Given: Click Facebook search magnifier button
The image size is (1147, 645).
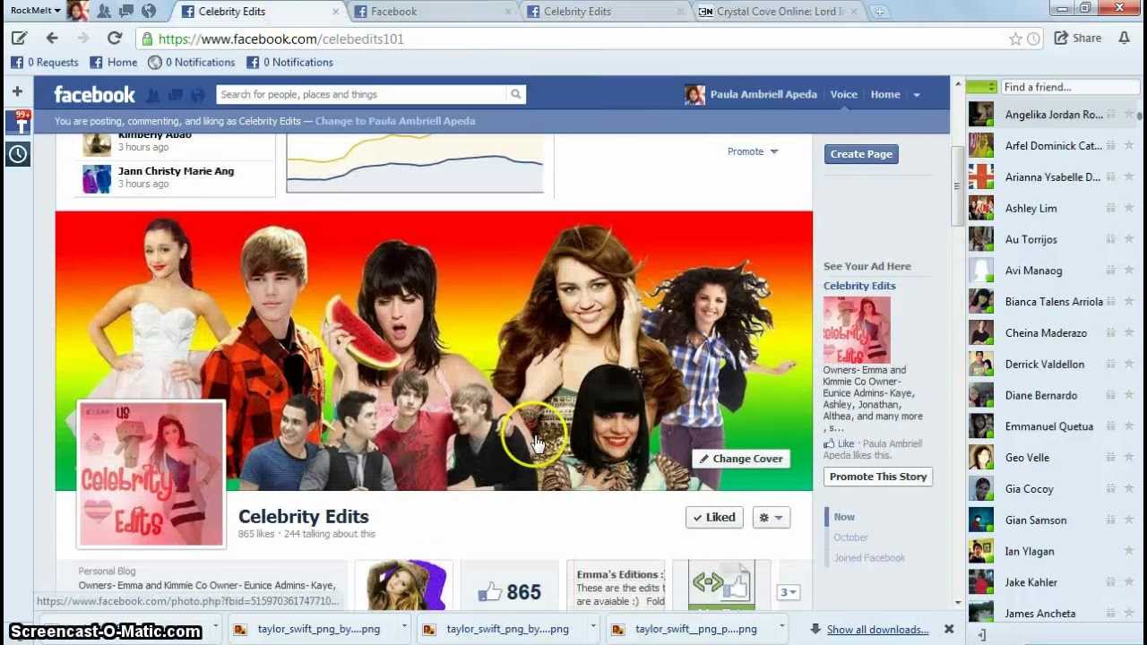Looking at the screenshot, I should (x=515, y=94).
